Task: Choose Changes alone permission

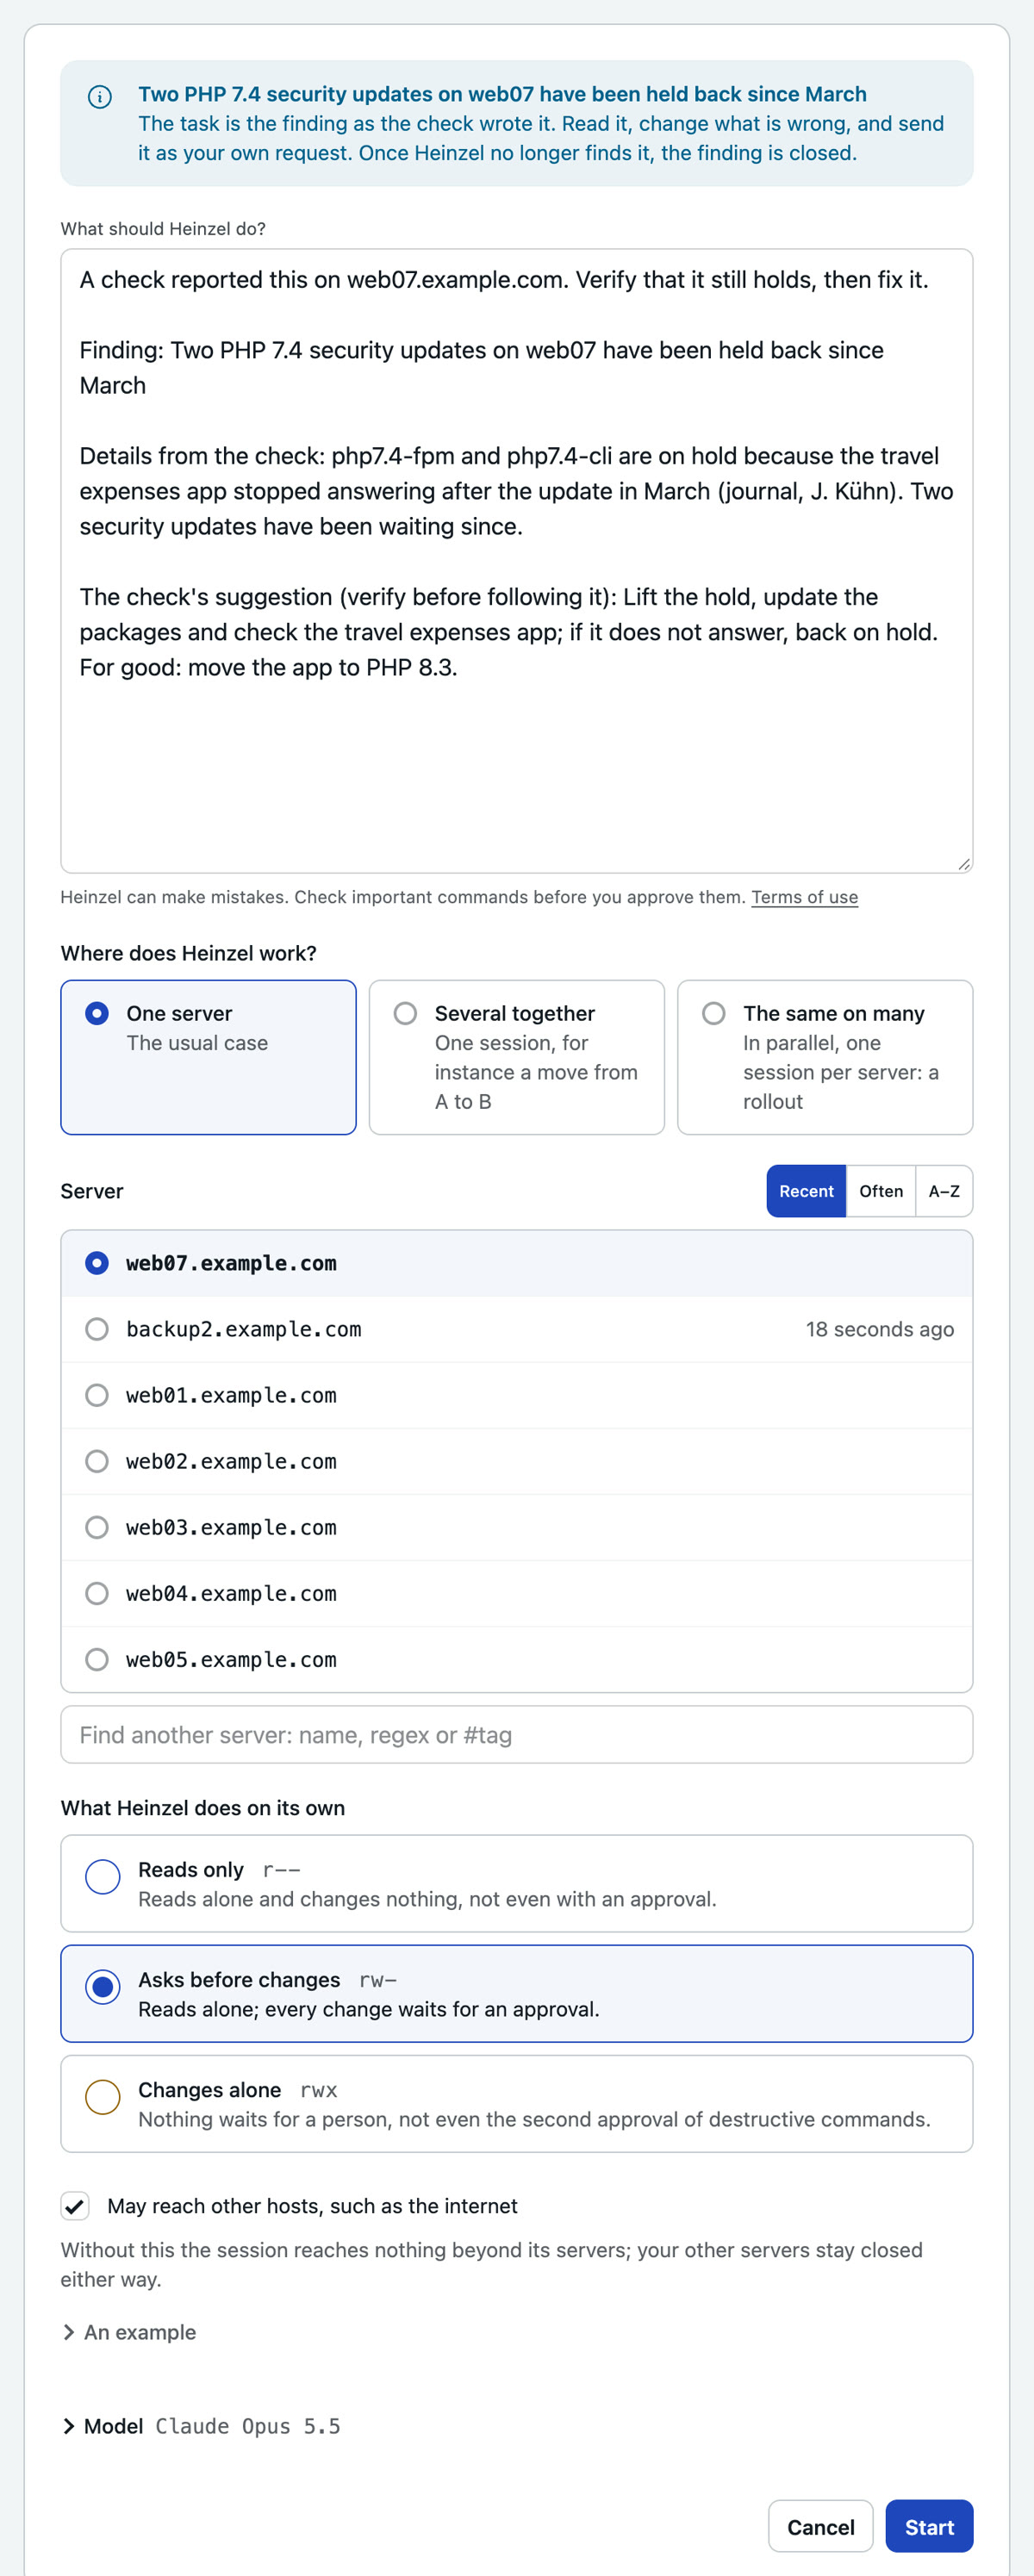Action: pyautogui.click(x=516, y=2104)
